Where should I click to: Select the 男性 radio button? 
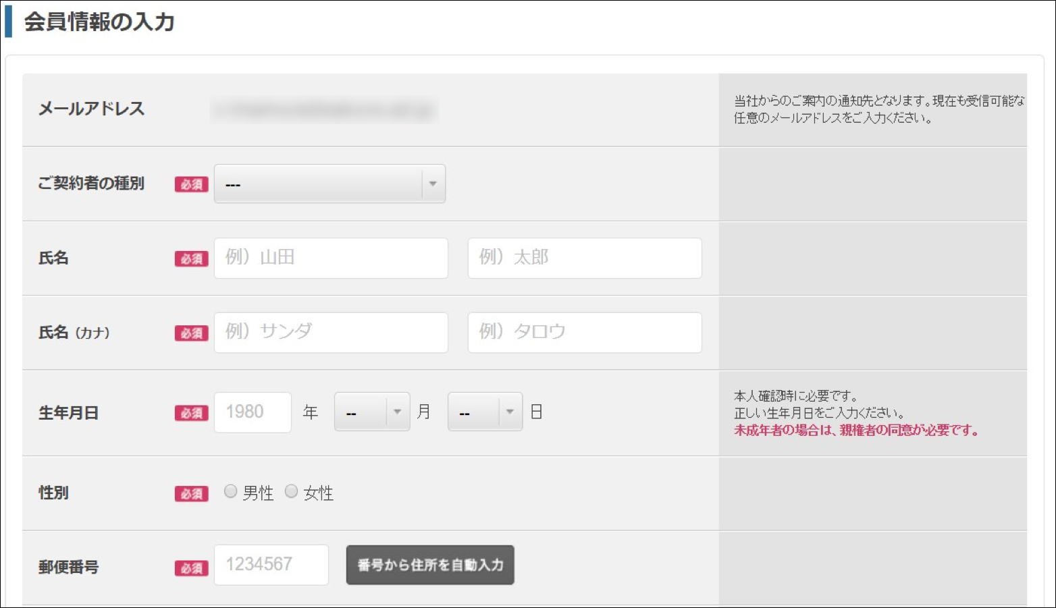click(x=231, y=492)
